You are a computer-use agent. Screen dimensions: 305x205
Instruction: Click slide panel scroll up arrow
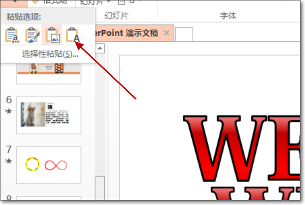click(x=100, y=48)
